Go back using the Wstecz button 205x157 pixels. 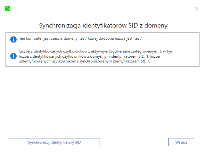(x=181, y=142)
